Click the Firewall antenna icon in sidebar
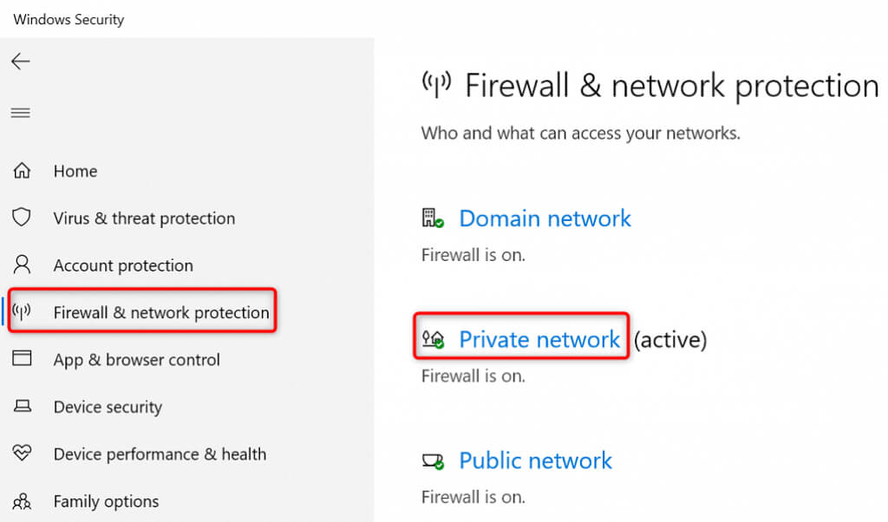888x522 pixels. click(23, 312)
